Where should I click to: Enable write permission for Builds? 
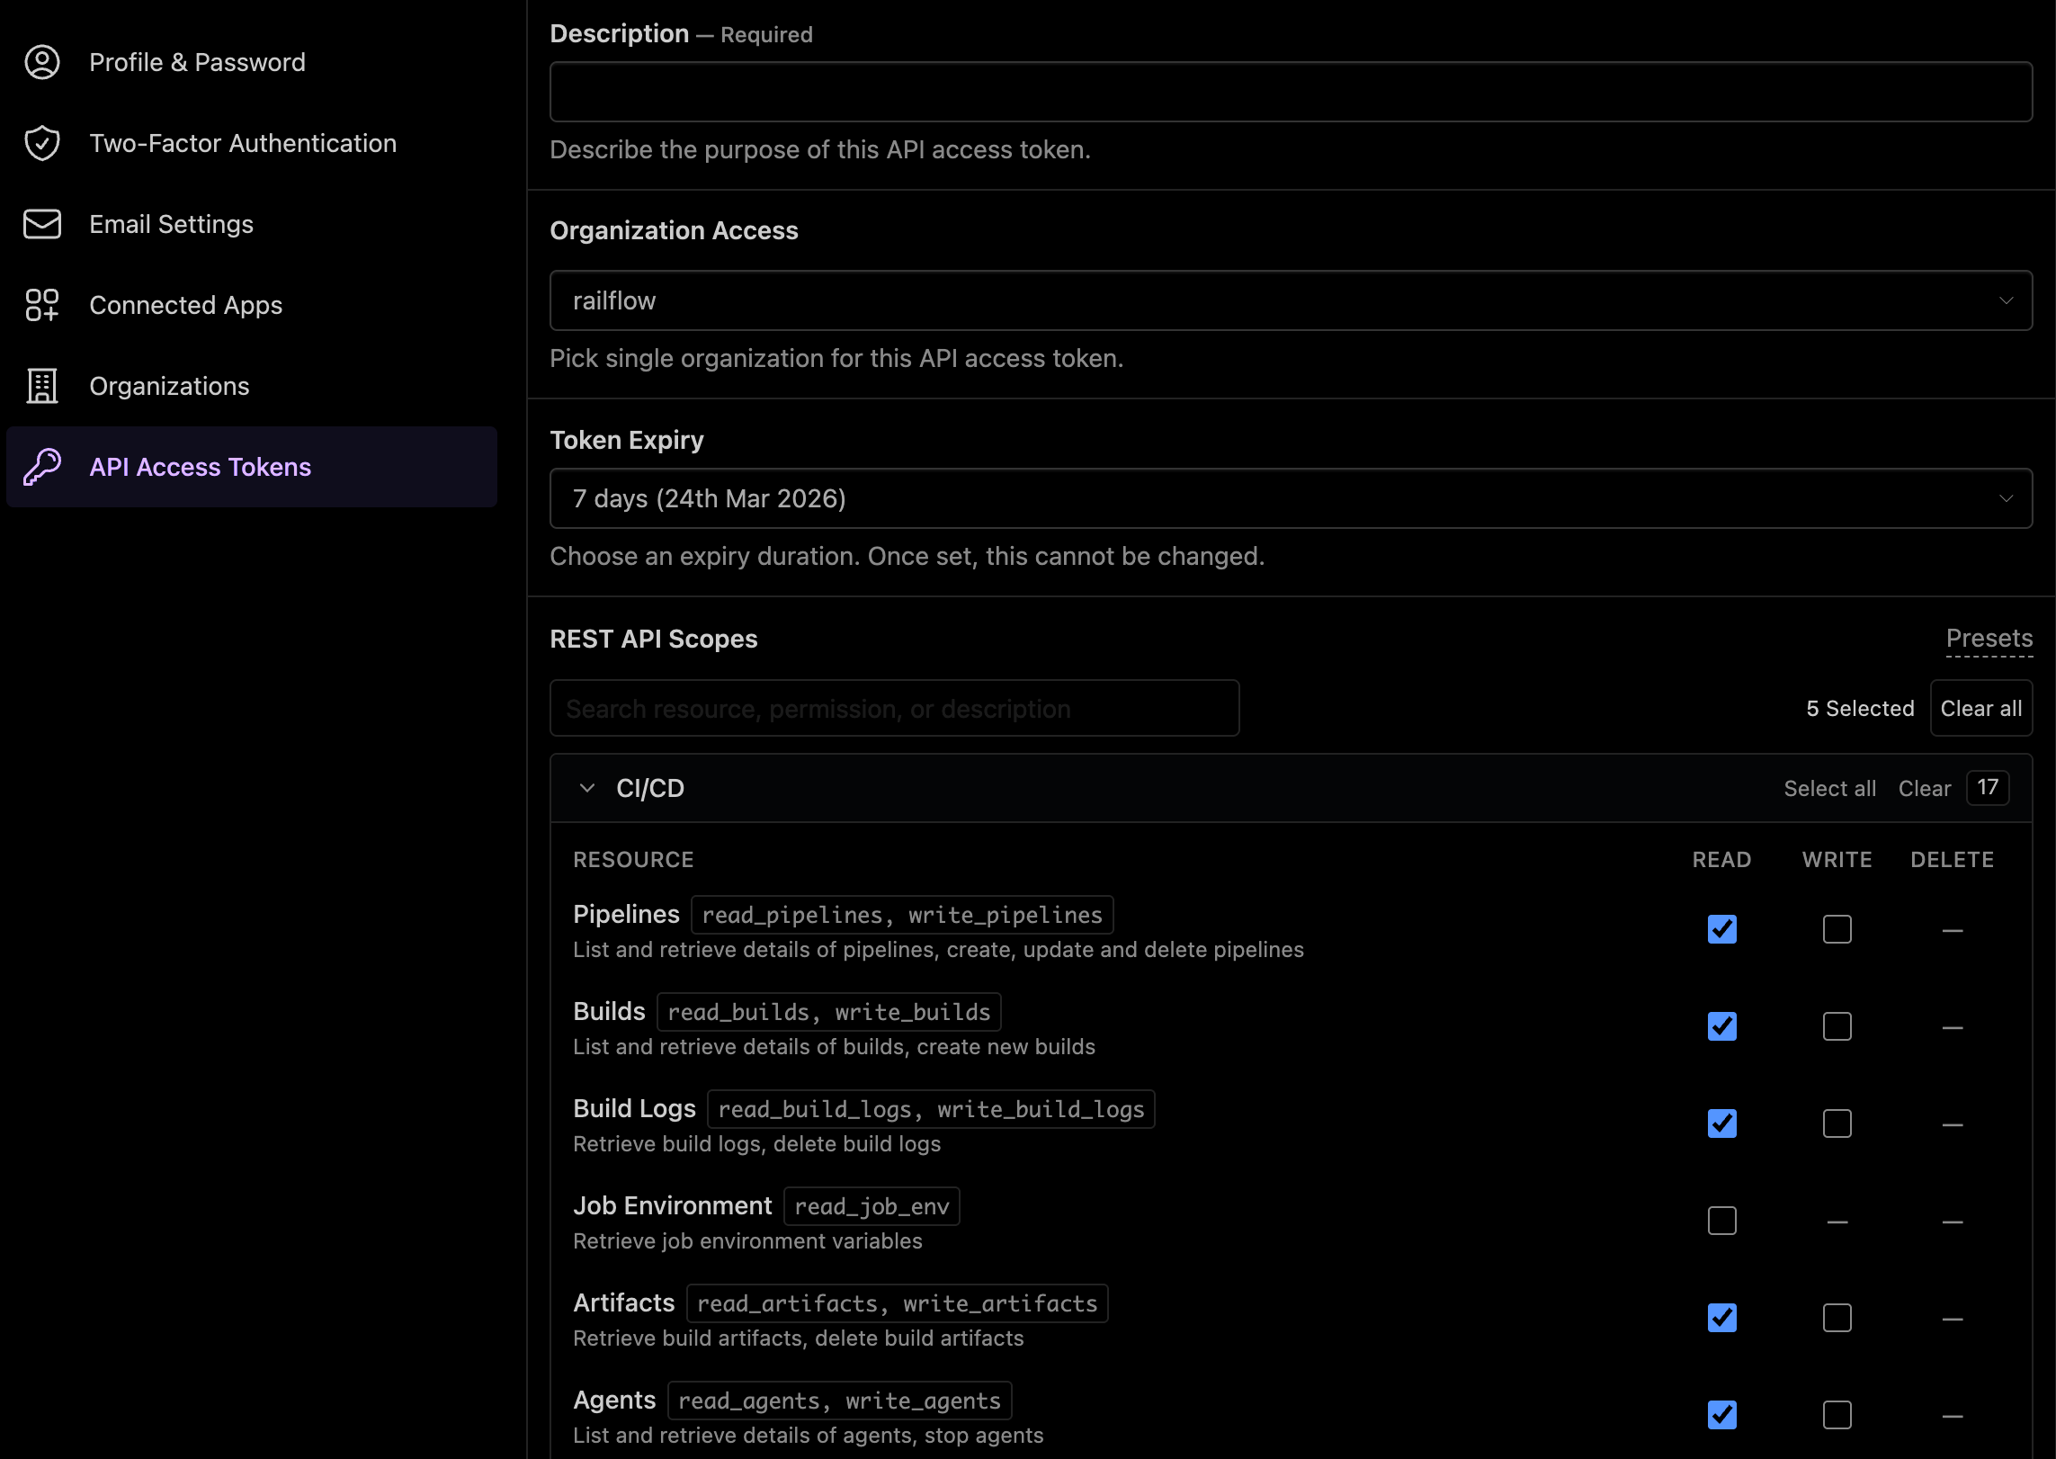(1837, 1026)
